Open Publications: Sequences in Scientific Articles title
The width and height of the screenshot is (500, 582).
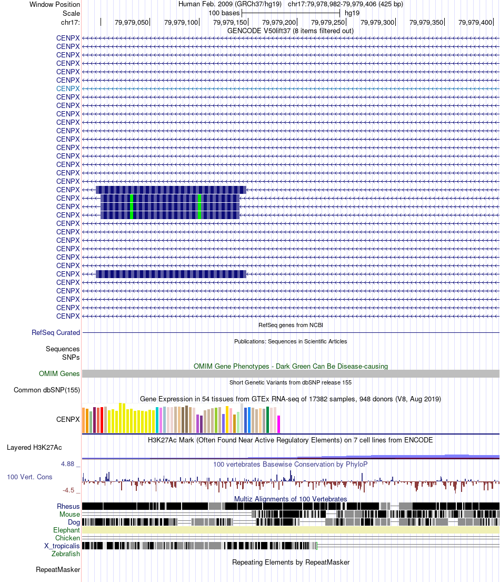click(291, 341)
